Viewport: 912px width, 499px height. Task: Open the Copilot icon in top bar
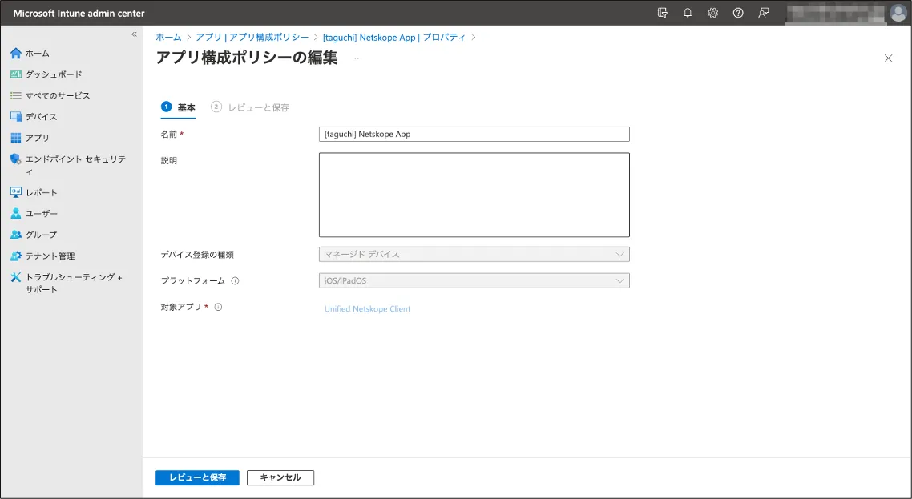click(x=662, y=13)
